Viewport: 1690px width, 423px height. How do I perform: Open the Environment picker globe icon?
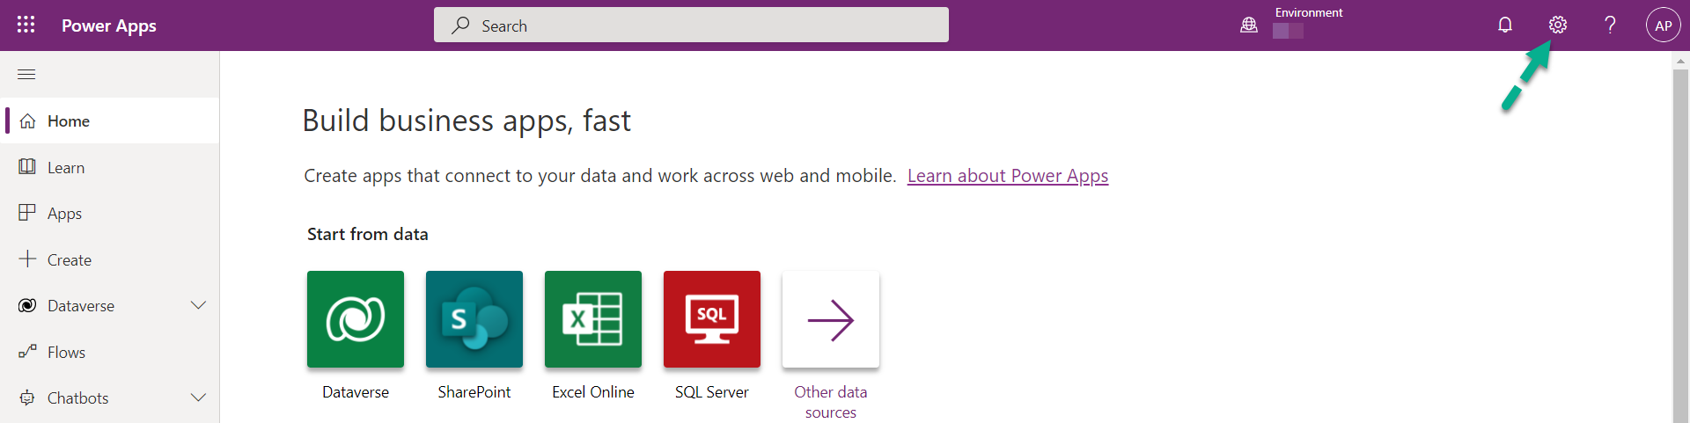pyautogui.click(x=1249, y=26)
